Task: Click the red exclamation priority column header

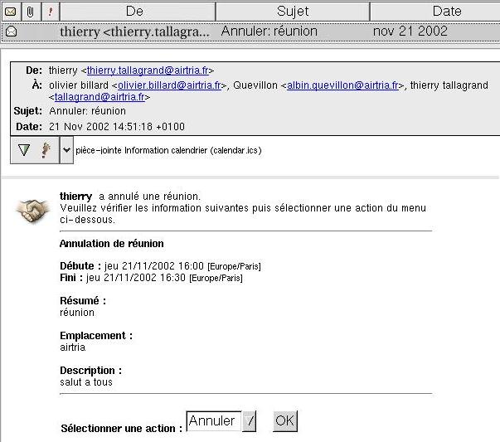Action: [x=51, y=12]
